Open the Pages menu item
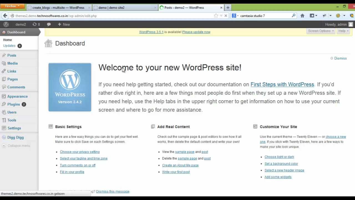Image resolution: width=355 pixels, height=200 pixels. click(12, 79)
